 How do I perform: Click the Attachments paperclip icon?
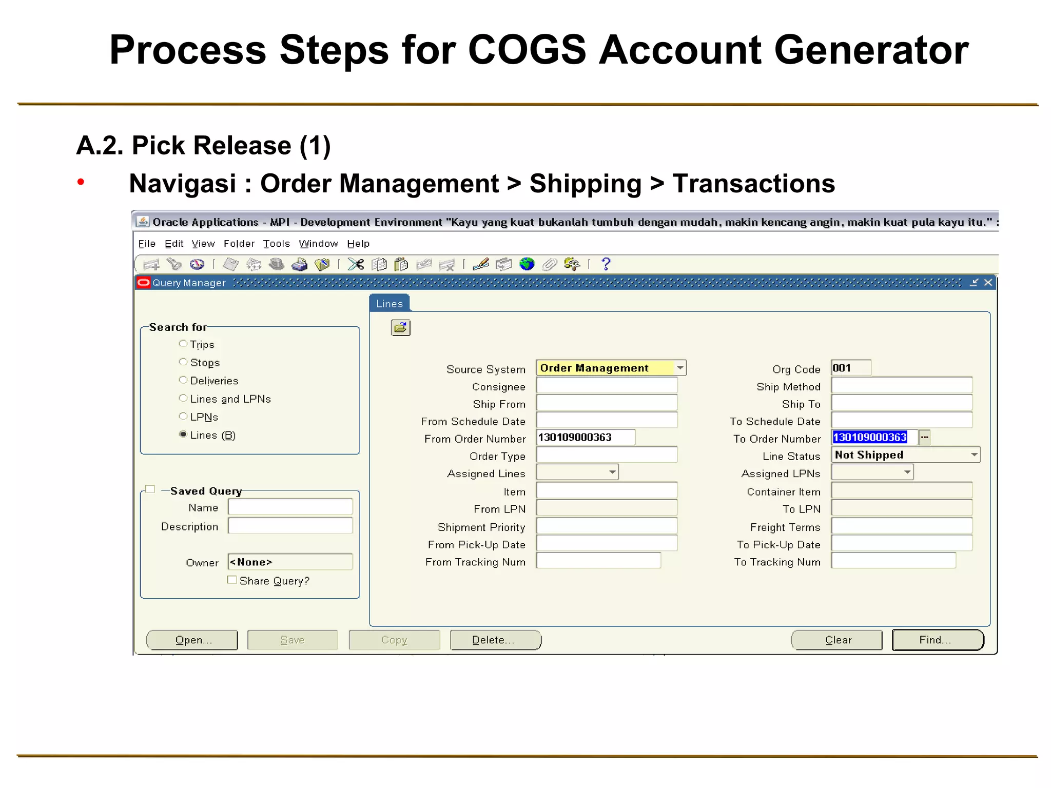click(550, 264)
